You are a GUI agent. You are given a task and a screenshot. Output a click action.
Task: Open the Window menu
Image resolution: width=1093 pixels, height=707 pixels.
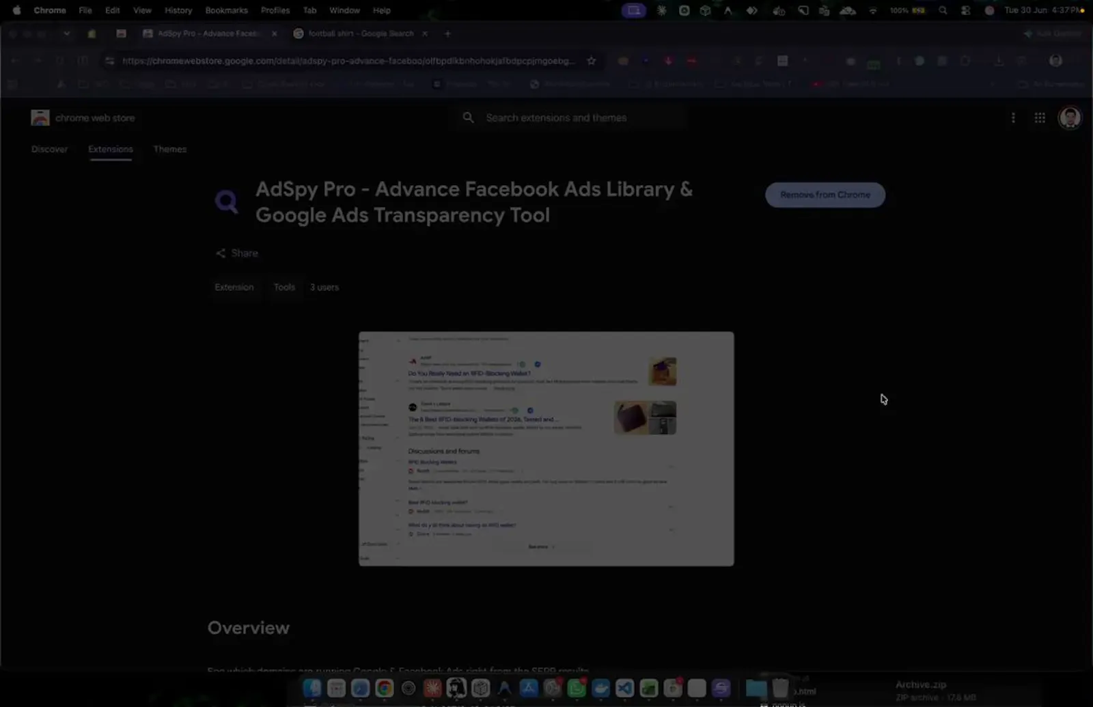pyautogui.click(x=344, y=10)
